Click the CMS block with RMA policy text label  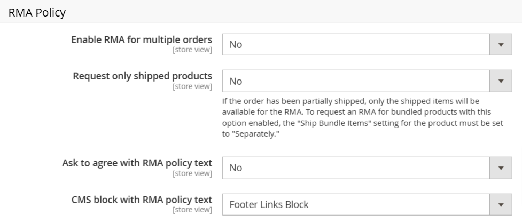[142, 200]
